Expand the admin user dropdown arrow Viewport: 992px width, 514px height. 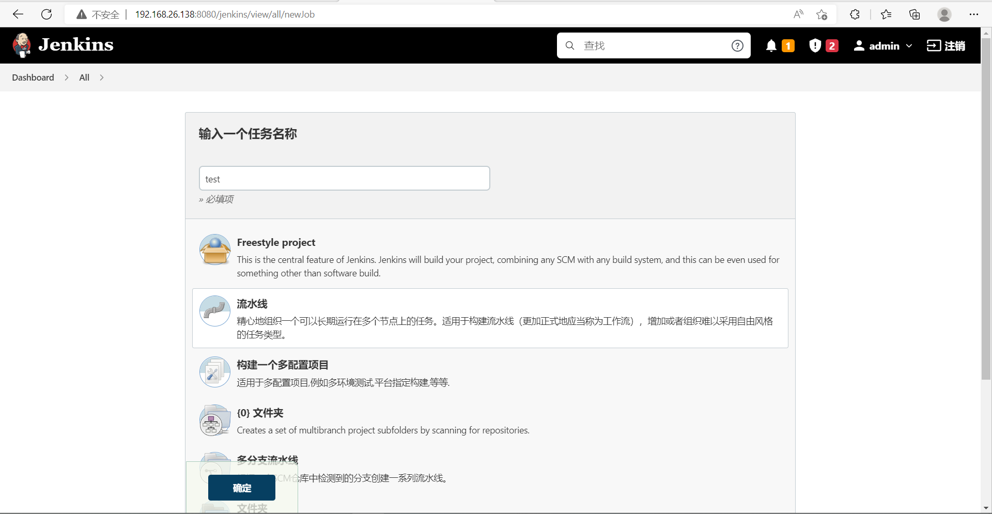[909, 46]
